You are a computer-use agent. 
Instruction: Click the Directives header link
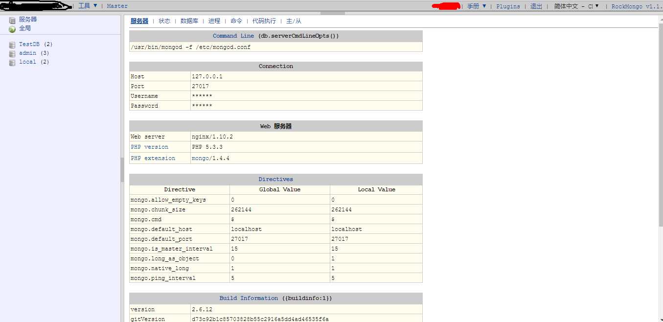pos(276,179)
